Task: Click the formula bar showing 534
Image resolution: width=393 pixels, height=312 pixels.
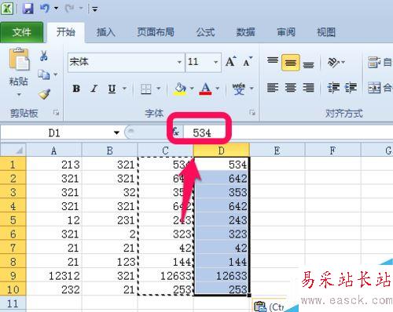Action: point(288,132)
